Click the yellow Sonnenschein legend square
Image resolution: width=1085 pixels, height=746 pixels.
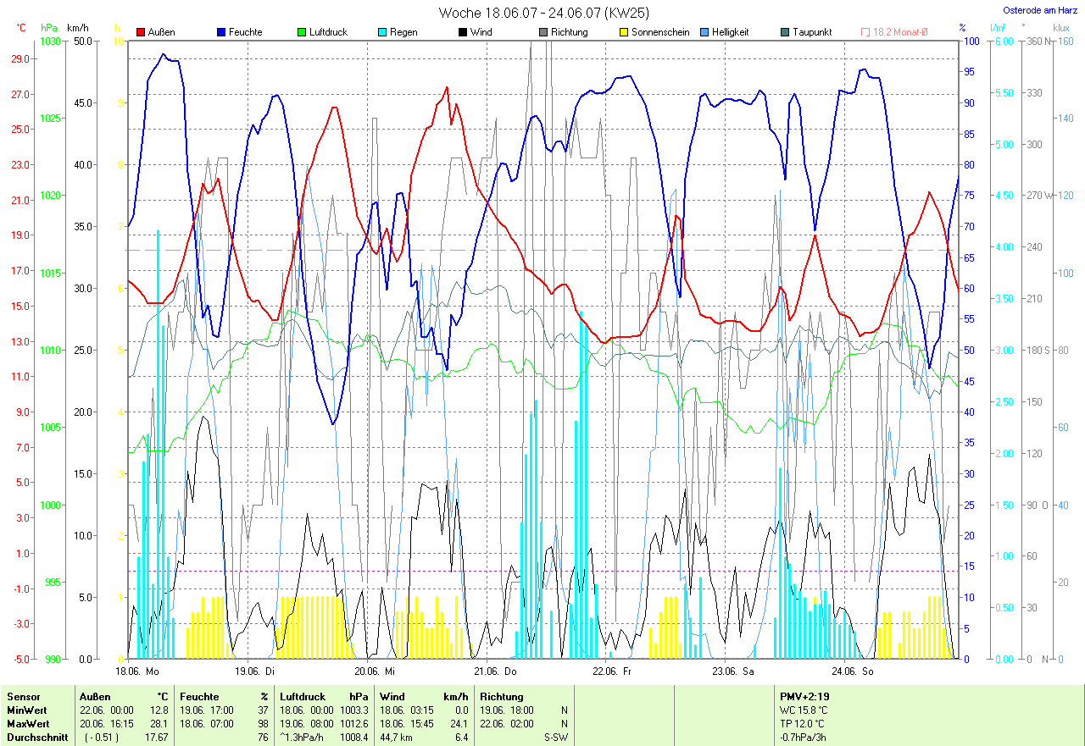(624, 32)
